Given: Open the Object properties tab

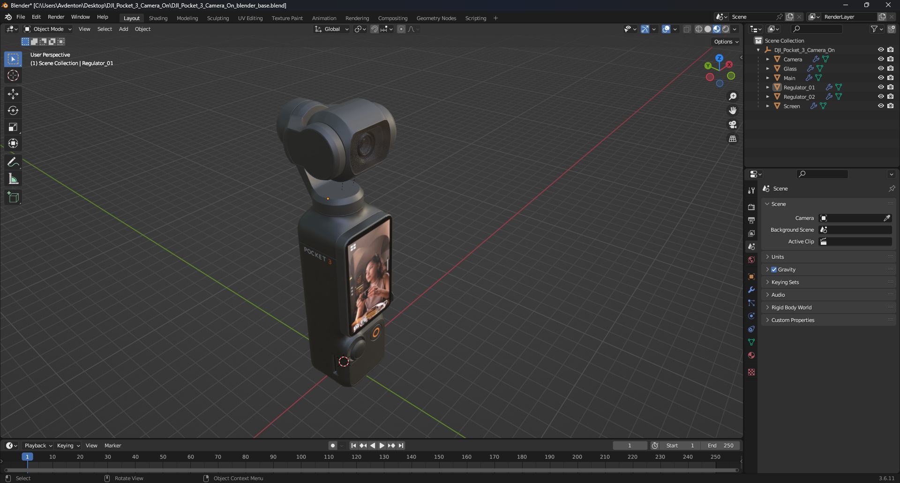Looking at the screenshot, I should tap(751, 277).
